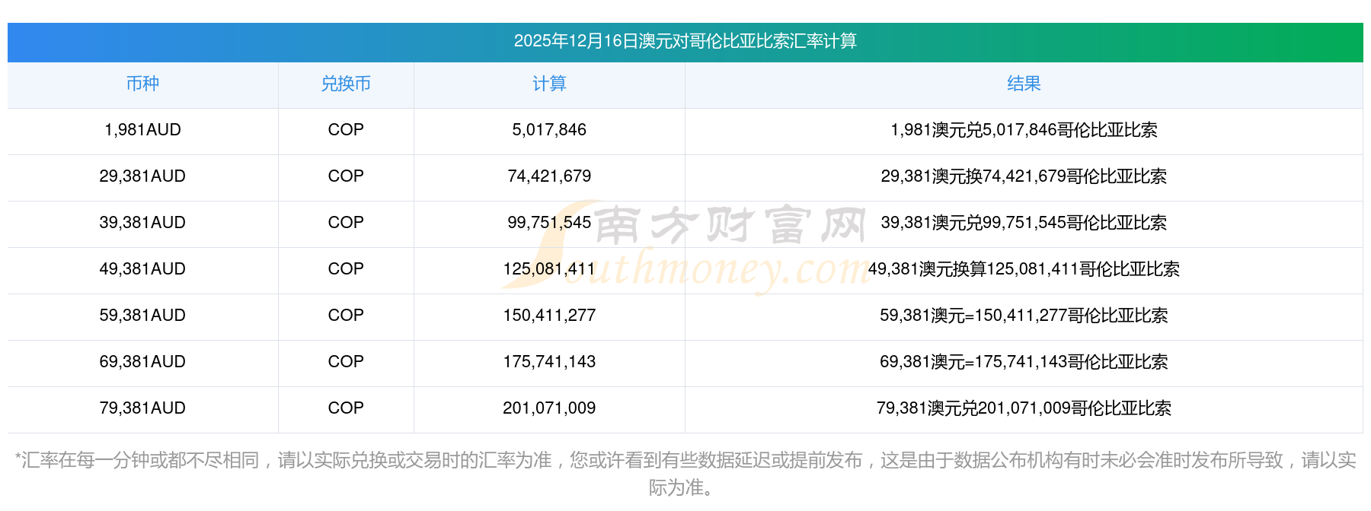
Task: Click result 79,381澳元兑201,071,009哥伦比亚比索
Action: (x=1024, y=408)
